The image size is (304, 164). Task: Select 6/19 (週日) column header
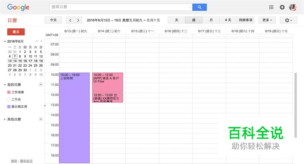pyautogui.click(x=276, y=31)
